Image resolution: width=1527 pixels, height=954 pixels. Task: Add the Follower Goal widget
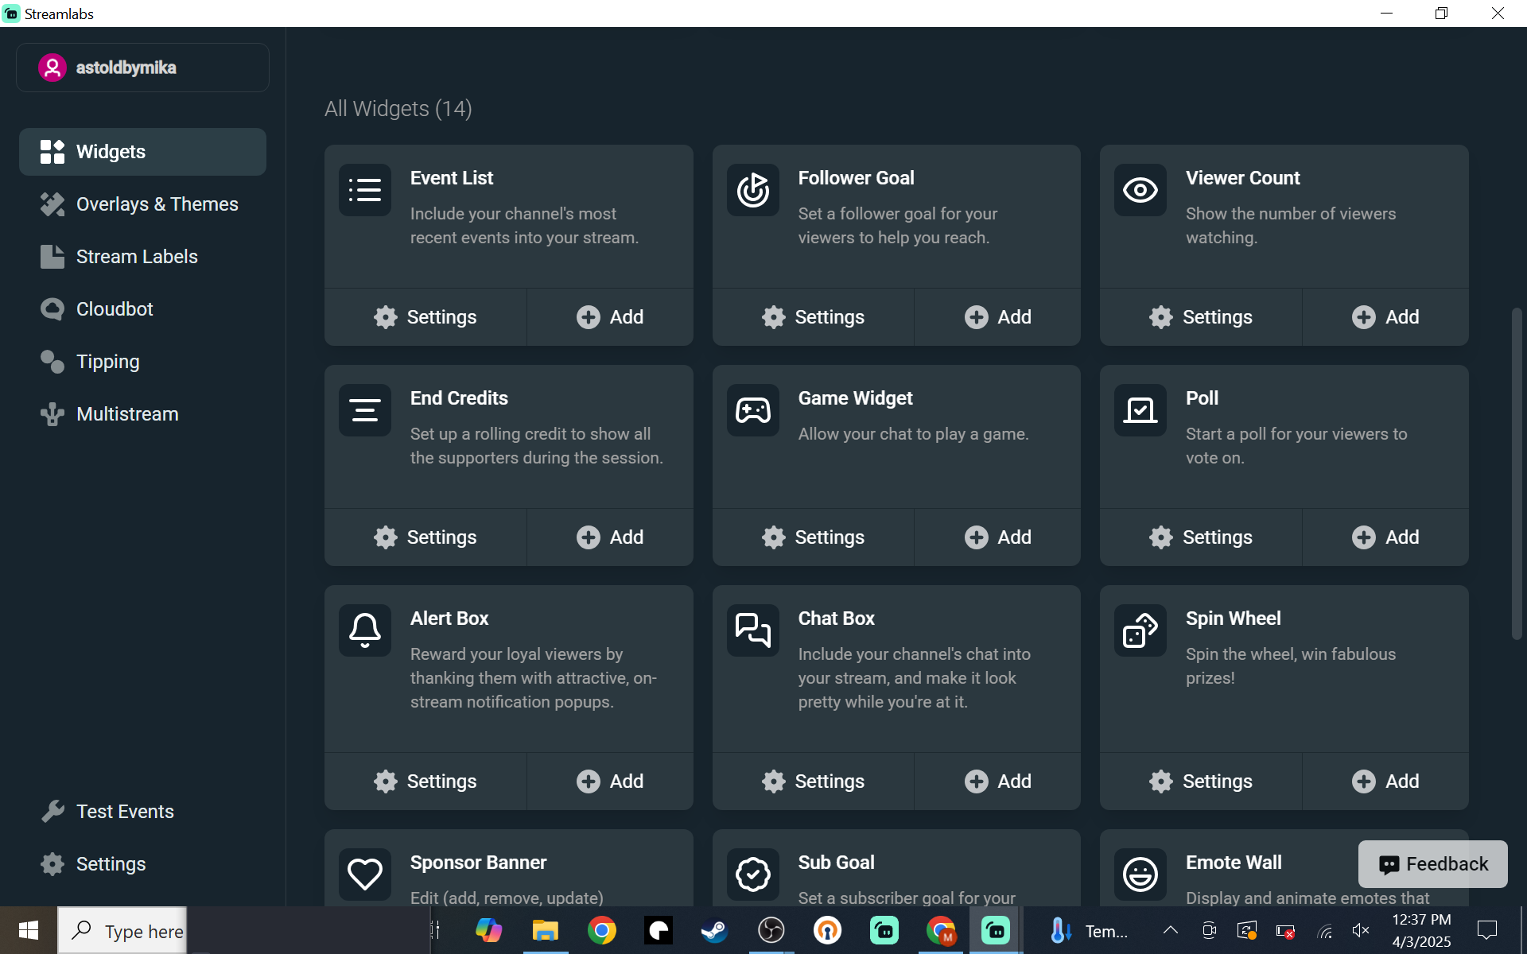tap(997, 316)
